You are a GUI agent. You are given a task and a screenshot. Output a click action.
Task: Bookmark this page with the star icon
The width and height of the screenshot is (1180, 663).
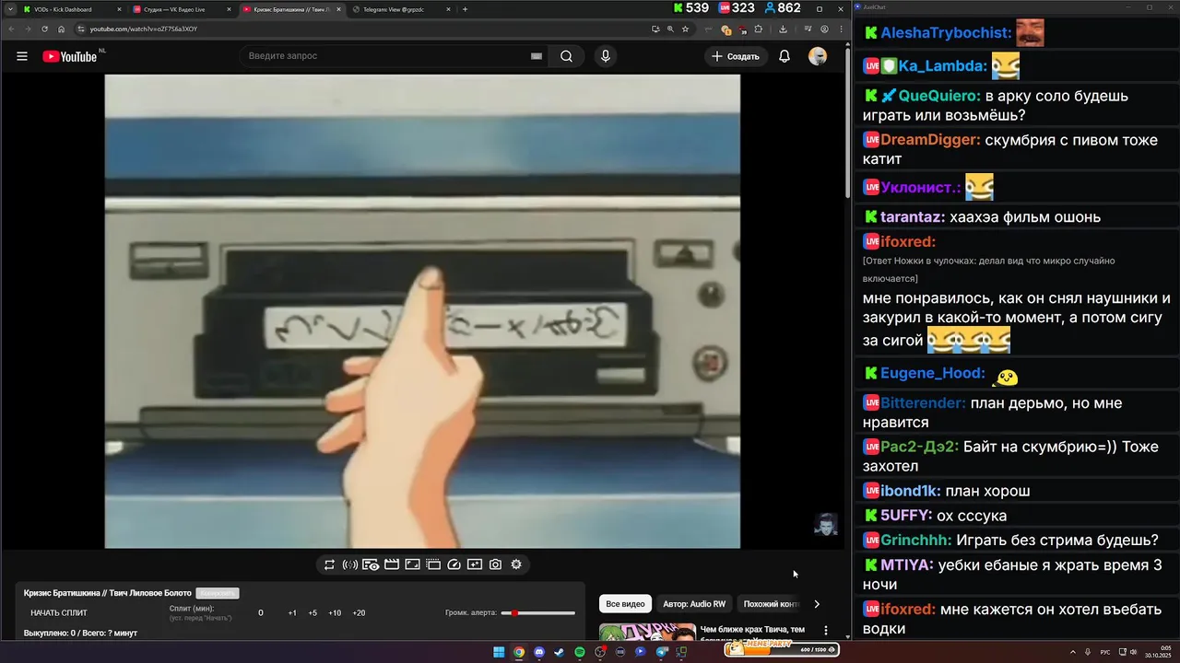coord(685,29)
